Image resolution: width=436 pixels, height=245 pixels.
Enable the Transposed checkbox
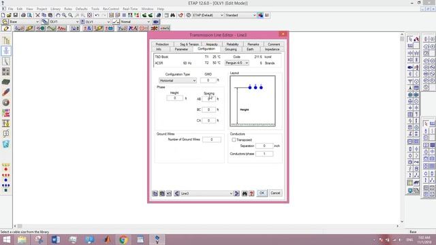234,140
